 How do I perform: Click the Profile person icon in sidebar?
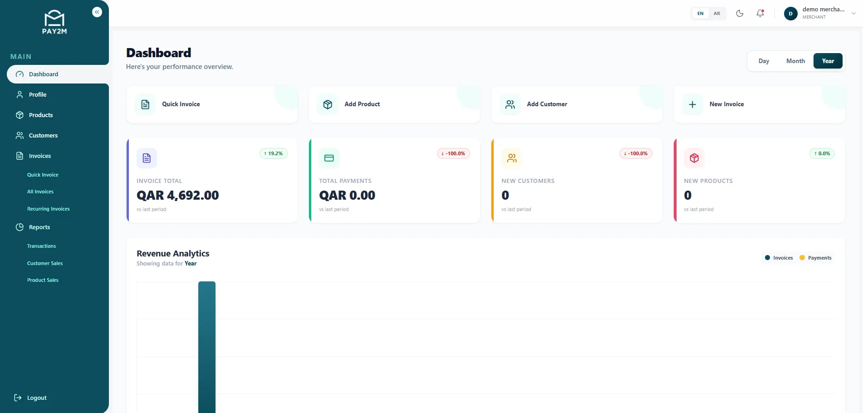(20, 94)
